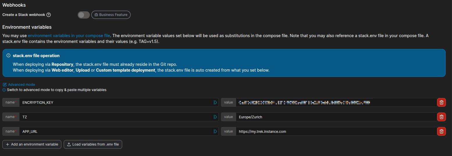Screen dimensions: 452x156
Task: Switch to Advanced mode
Action: pyautogui.click(x=22, y=85)
